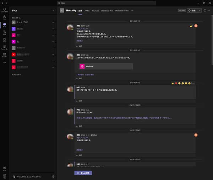Select the キューン・ブラント team in the list
Viewport: 213px width, 180px height.
(x=33, y=22)
